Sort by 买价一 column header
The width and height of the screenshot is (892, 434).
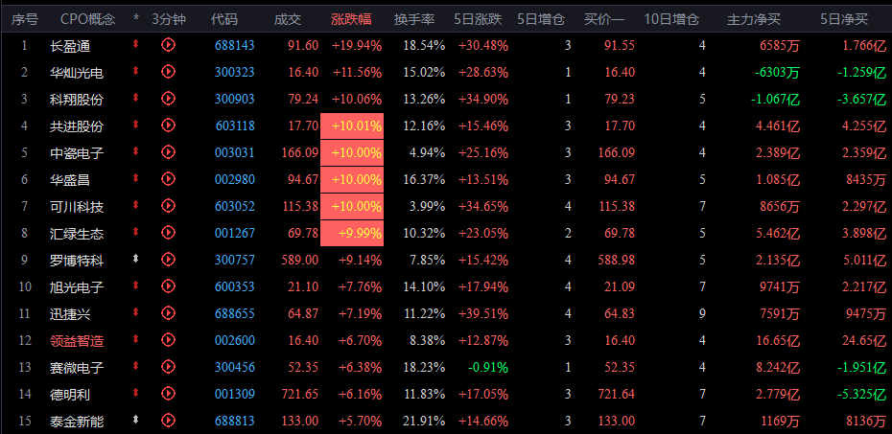tap(604, 19)
